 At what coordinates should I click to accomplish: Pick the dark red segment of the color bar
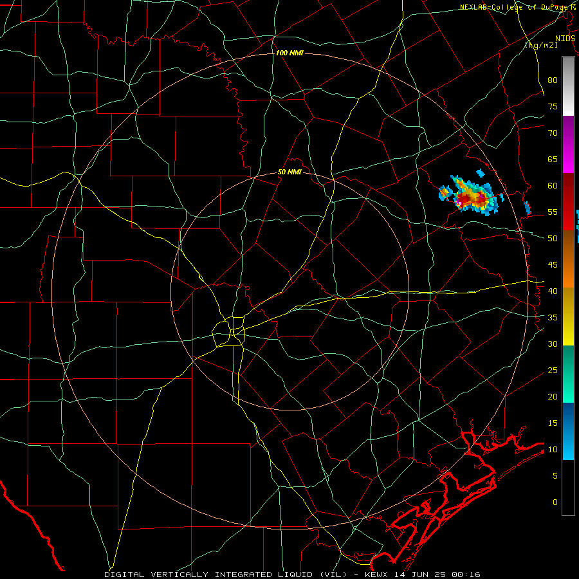pos(568,202)
